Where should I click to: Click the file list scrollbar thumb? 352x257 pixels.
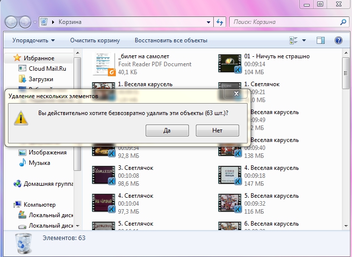(346, 73)
